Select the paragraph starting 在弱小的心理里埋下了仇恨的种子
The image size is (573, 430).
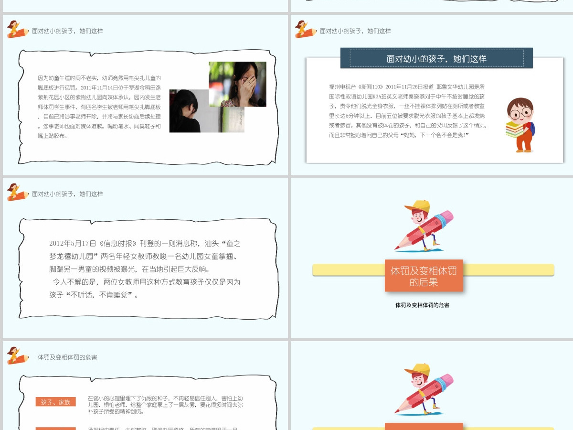[166, 404]
